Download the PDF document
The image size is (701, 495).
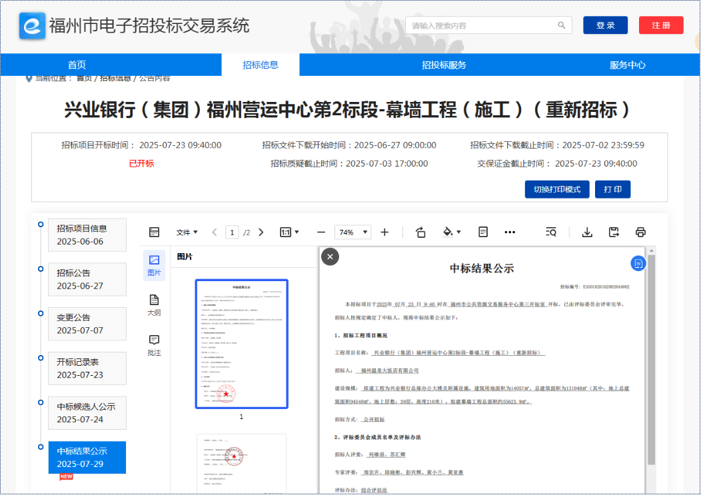pyautogui.click(x=587, y=232)
